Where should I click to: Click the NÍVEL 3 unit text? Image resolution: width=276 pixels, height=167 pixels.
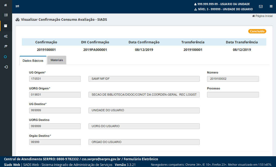click(x=225, y=9)
